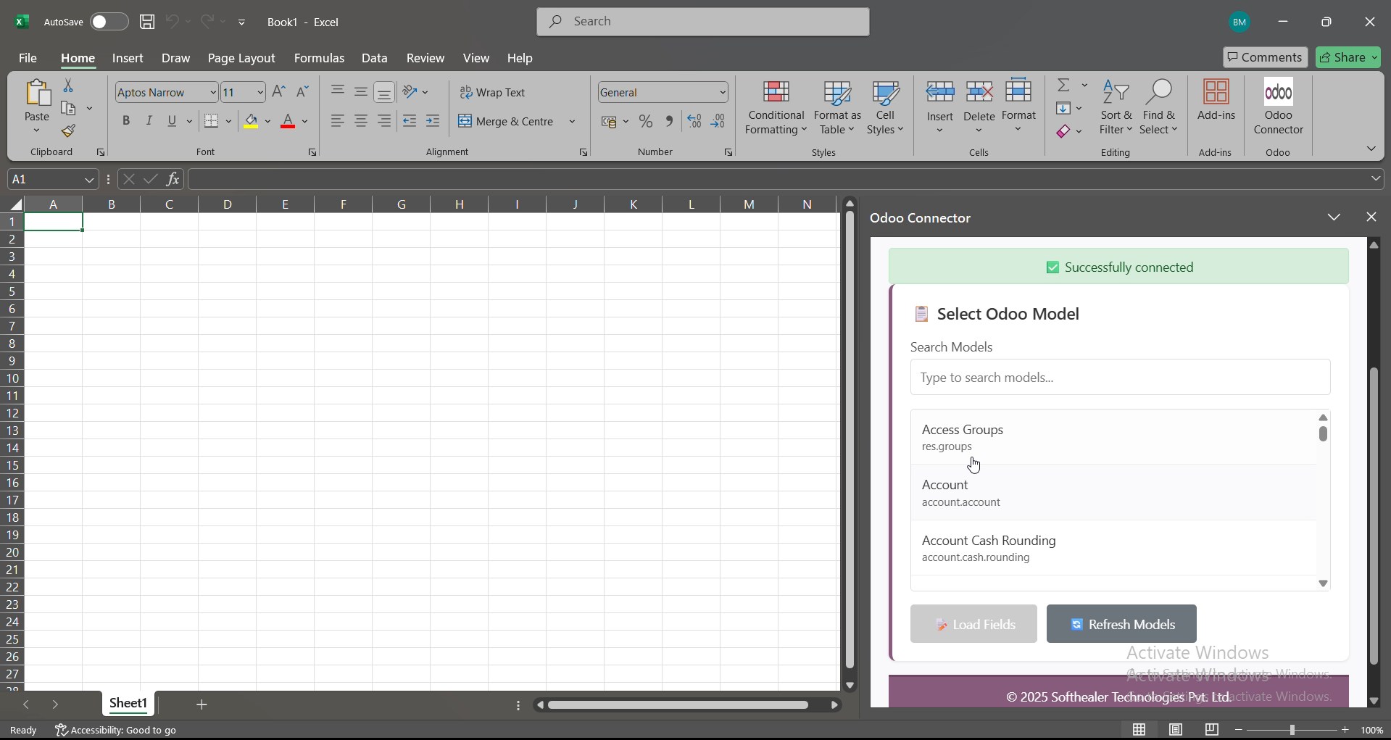Click the Refresh Models button

coord(1121,624)
